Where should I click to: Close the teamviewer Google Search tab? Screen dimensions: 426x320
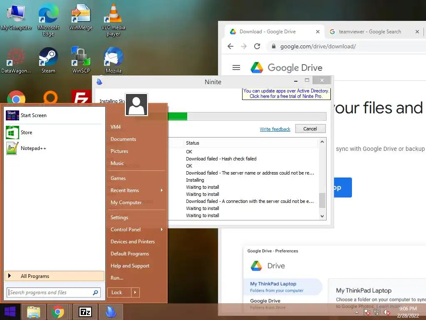pos(417,32)
